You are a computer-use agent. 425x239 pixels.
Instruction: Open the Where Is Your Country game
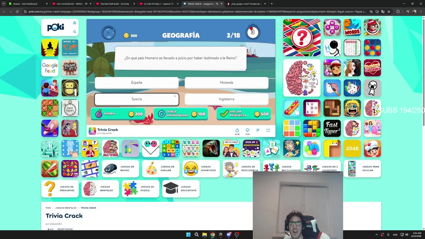point(70,48)
